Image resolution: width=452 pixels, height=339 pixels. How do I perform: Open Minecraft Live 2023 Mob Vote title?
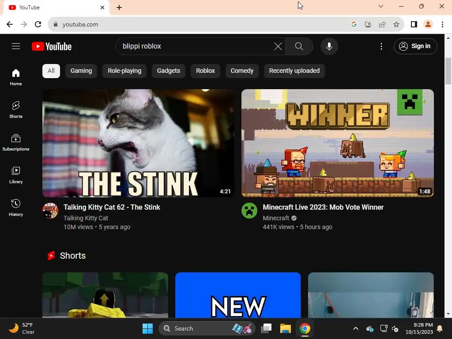pos(323,207)
